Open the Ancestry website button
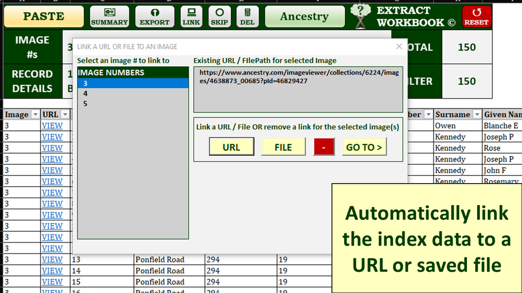The height and width of the screenshot is (293, 522). click(x=304, y=16)
